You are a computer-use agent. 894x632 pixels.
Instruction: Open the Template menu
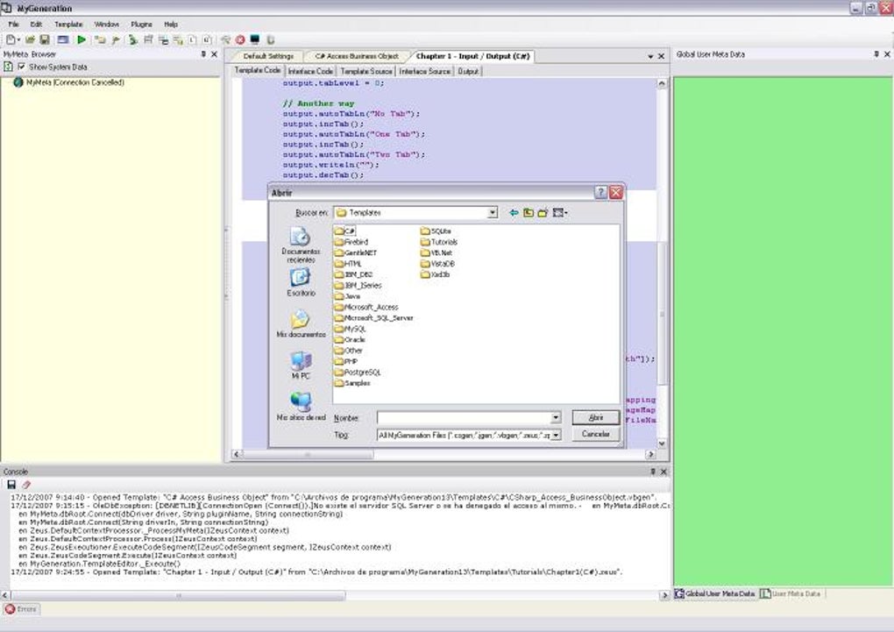68,24
